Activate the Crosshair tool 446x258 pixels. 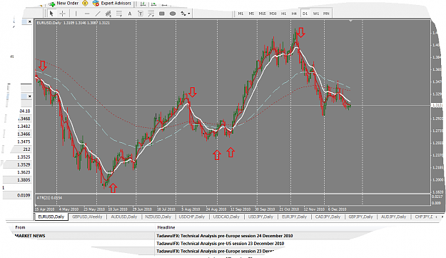(x=62, y=14)
